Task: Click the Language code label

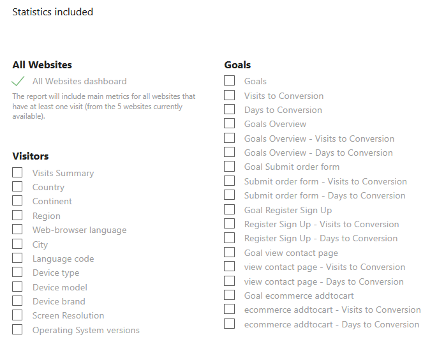Action: (63, 258)
